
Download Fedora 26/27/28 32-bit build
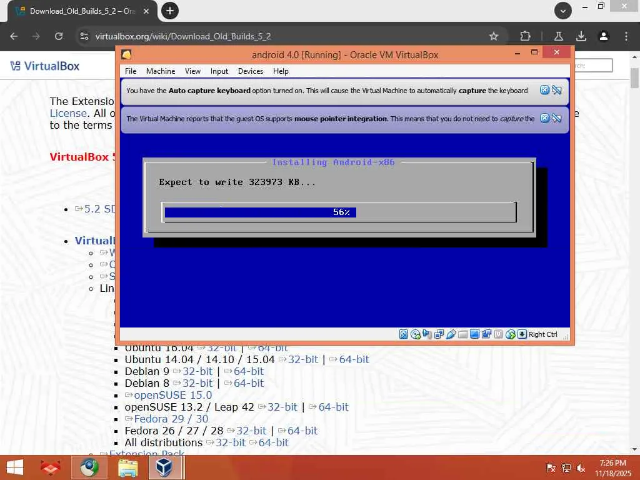coord(251,430)
